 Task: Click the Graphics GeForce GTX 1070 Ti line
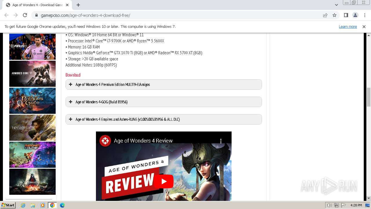click(x=134, y=53)
